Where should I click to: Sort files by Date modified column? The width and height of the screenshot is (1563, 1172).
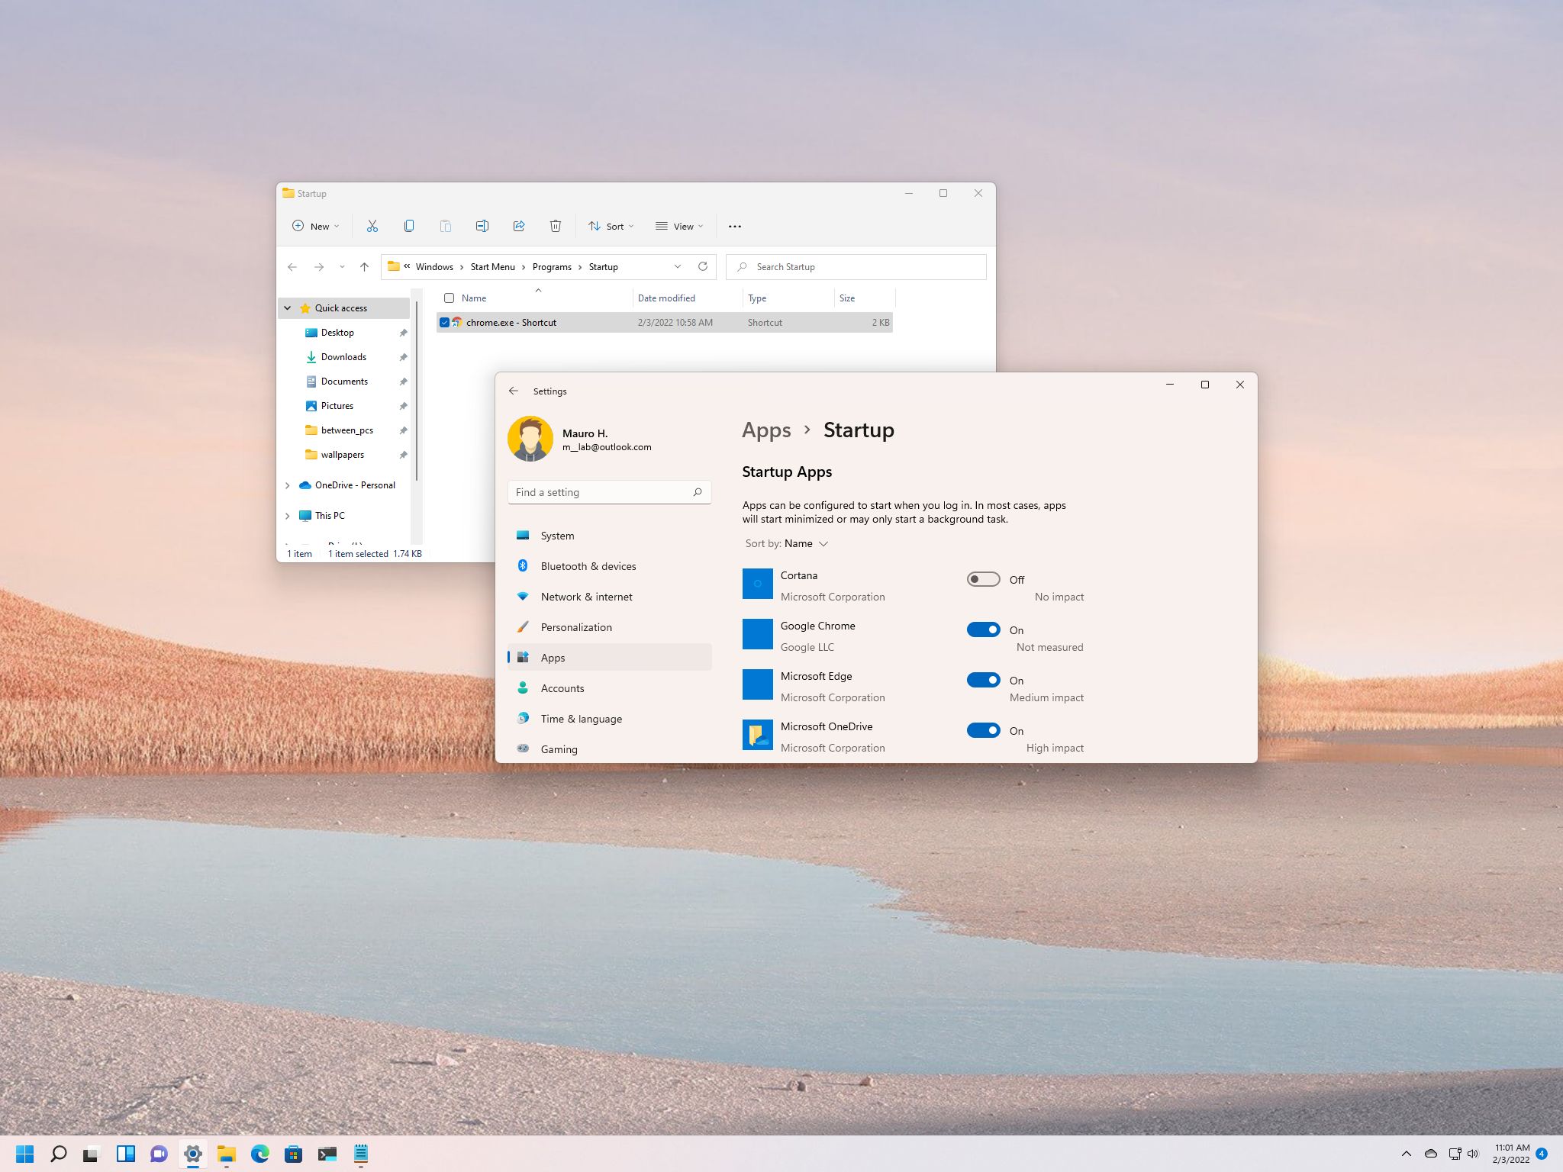coord(688,298)
